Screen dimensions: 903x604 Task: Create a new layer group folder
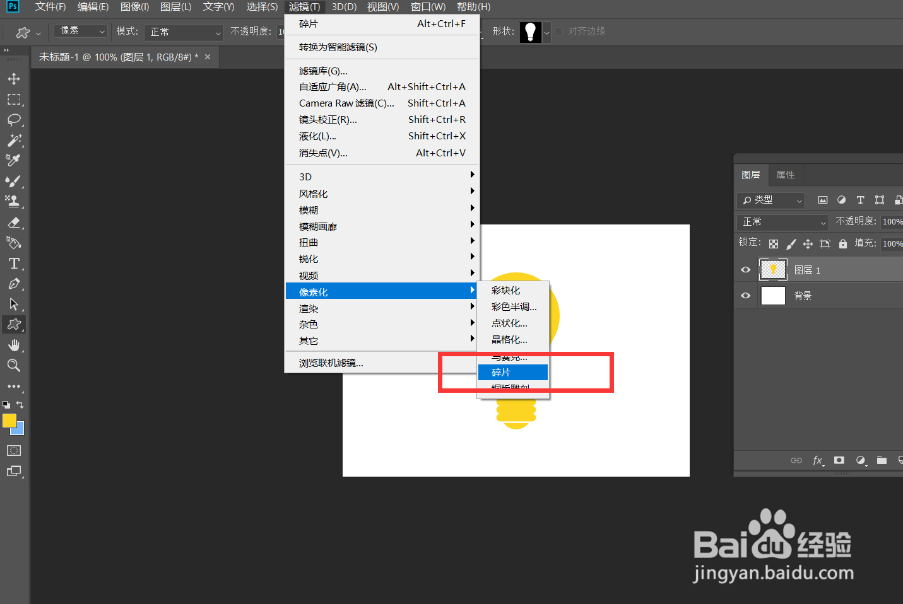coord(882,461)
